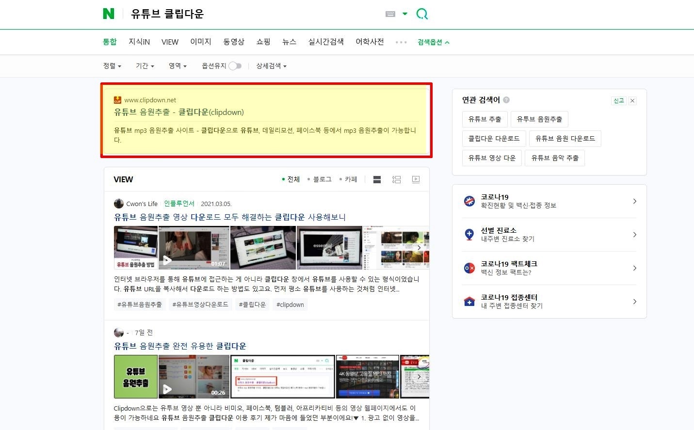This screenshot has height=430, width=694.
Task: Click the #유튜브영상다운로드 tag
Action: coord(200,304)
